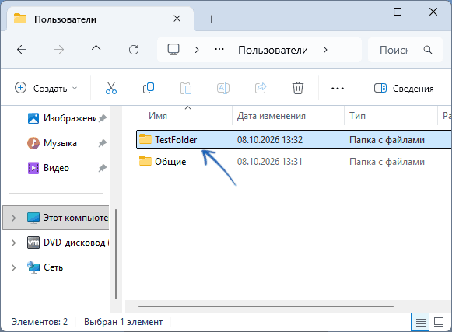
Task: Expand the Сеть tree node
Action: (x=13, y=267)
